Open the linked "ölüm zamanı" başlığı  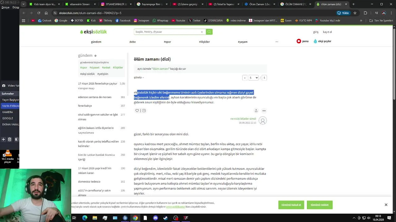161,69
